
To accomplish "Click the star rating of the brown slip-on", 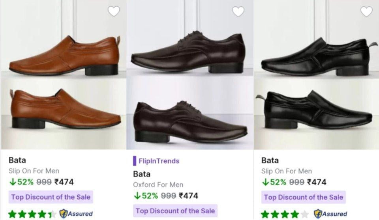I will (x=32, y=214).
